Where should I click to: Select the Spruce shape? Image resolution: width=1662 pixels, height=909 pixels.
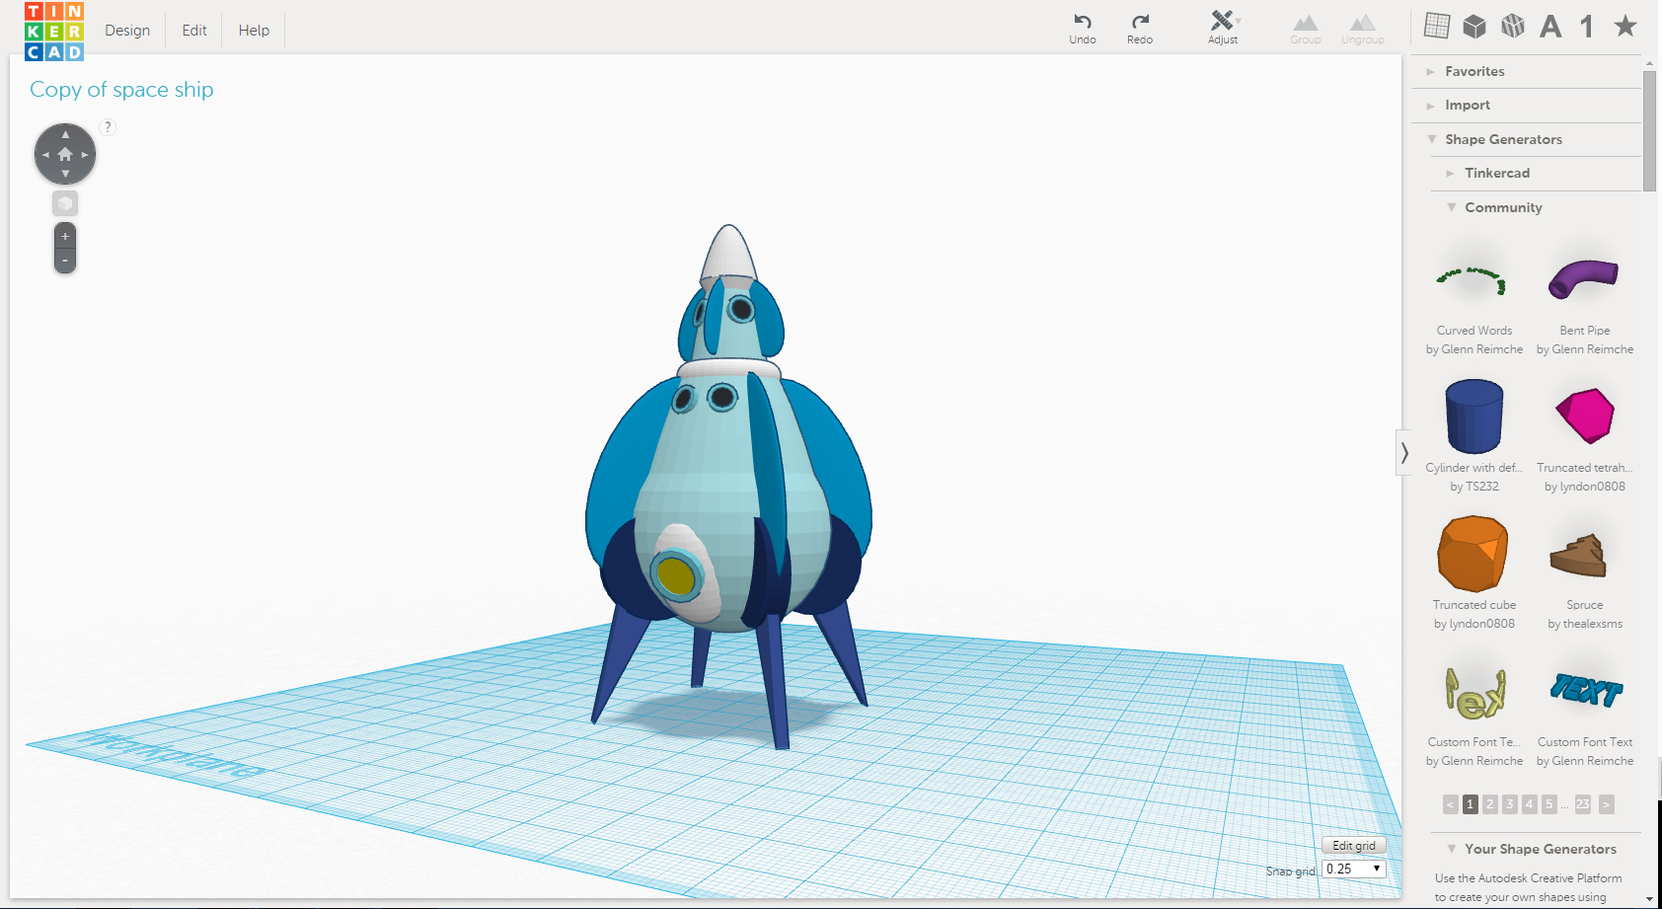[x=1578, y=556]
